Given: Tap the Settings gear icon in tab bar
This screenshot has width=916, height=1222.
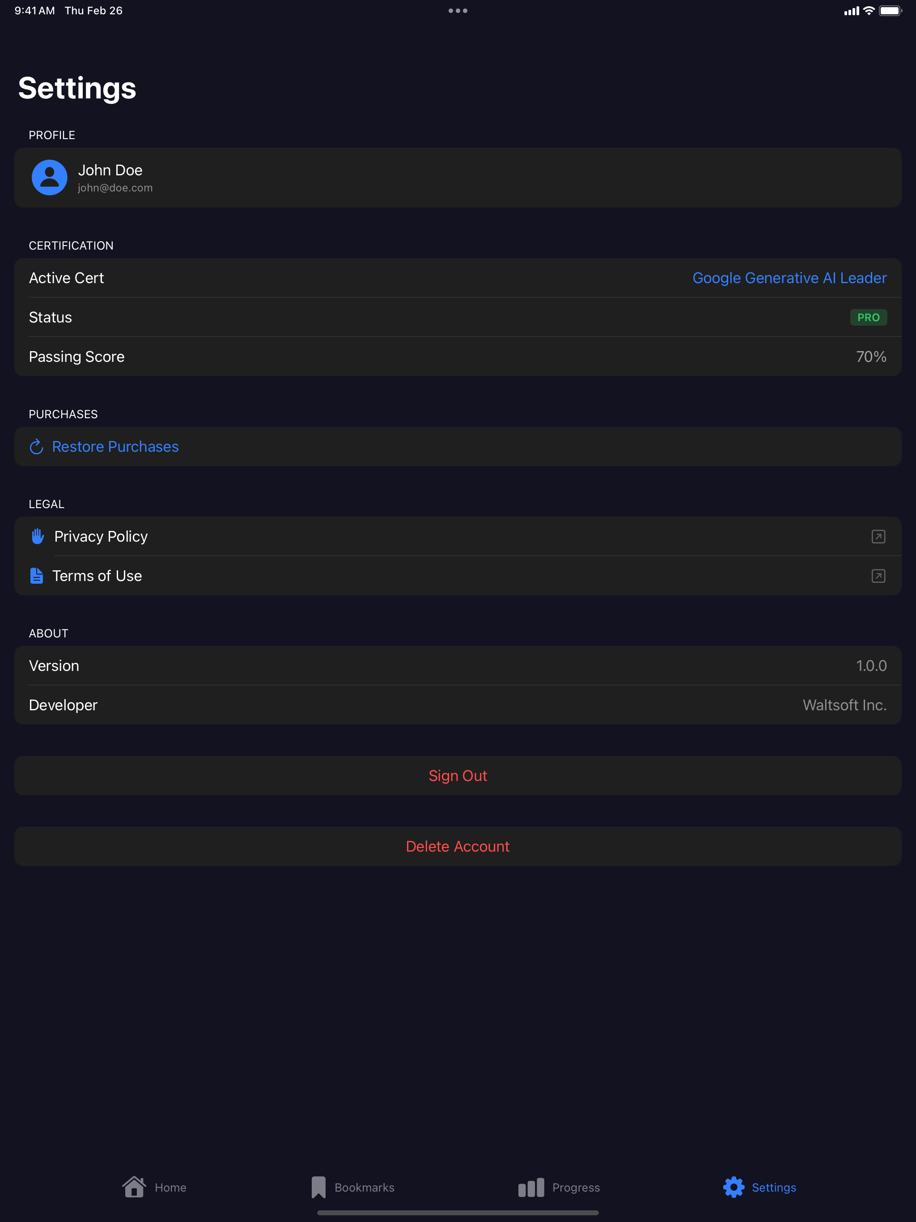Looking at the screenshot, I should (734, 1187).
